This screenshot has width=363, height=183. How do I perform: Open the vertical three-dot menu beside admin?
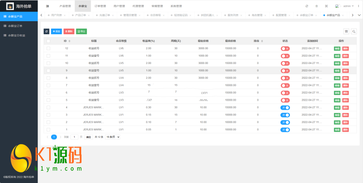[x=359, y=6]
